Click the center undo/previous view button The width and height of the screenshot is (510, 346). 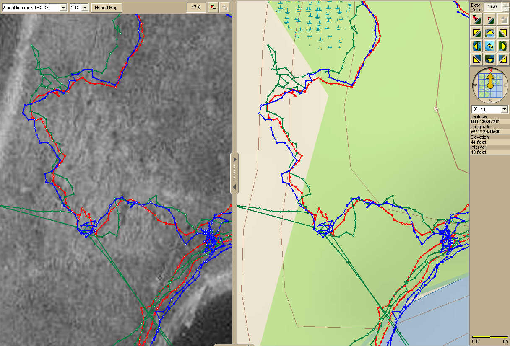pyautogui.click(x=489, y=46)
